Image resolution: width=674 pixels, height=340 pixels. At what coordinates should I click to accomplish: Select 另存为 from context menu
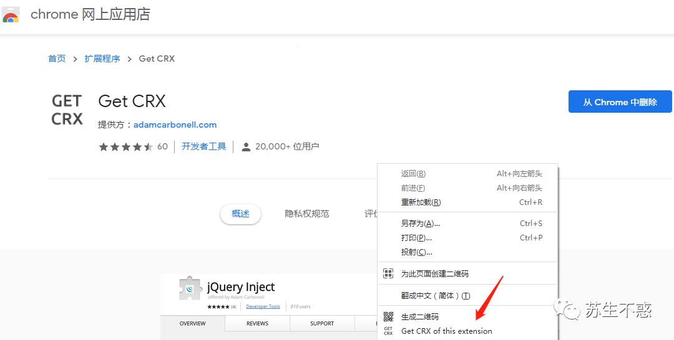pos(467,224)
